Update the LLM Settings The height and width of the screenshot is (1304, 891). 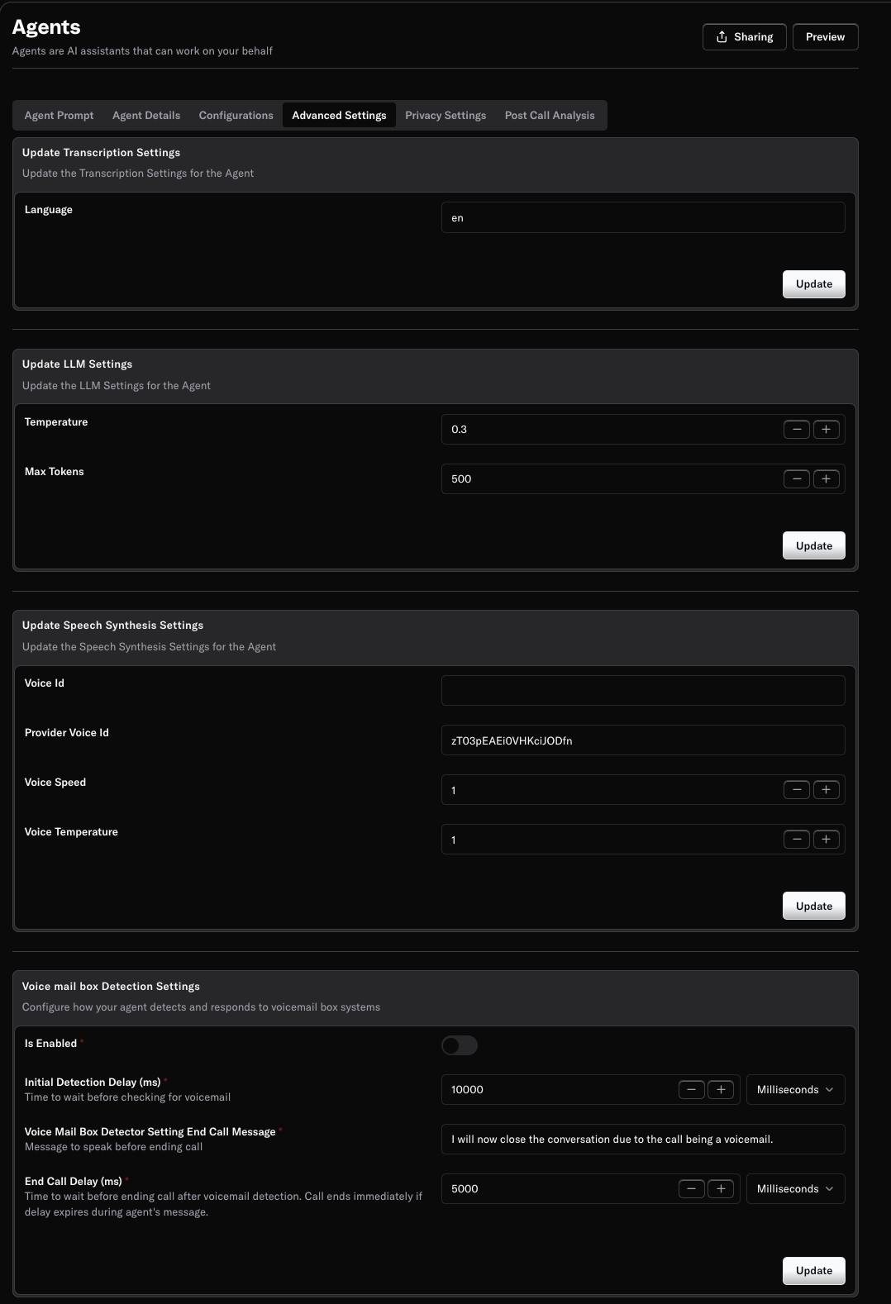[x=813, y=545]
